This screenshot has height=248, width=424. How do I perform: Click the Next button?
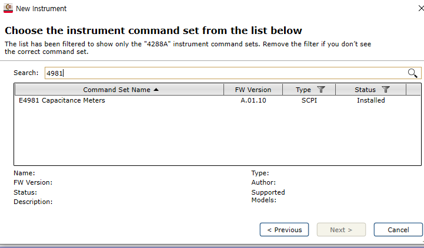[x=341, y=230]
